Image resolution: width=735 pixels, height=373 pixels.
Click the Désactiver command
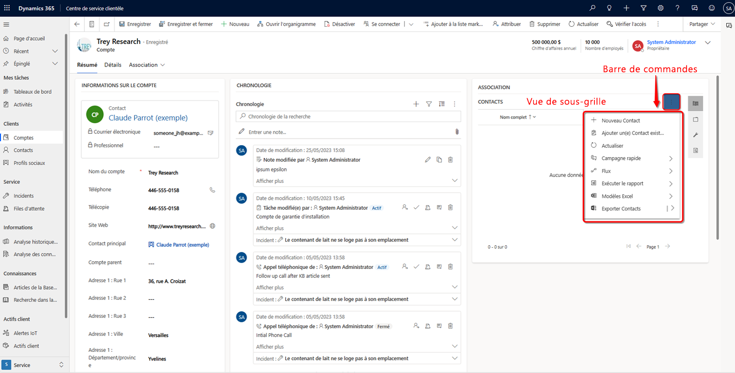pyautogui.click(x=340, y=24)
